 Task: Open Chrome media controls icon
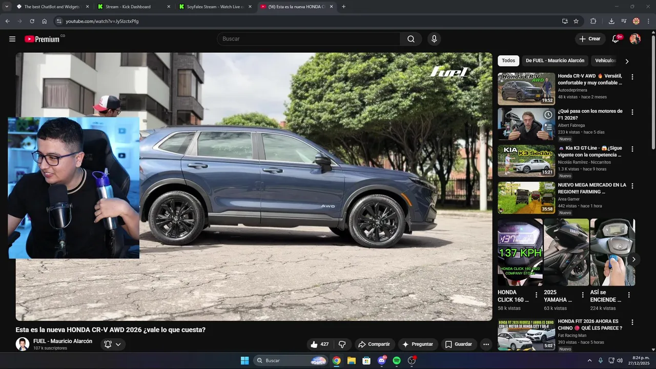click(x=624, y=21)
